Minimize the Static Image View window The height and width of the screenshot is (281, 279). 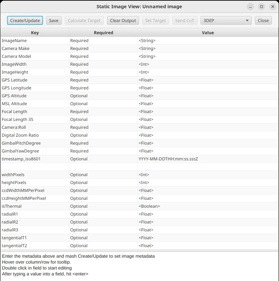[251, 7]
